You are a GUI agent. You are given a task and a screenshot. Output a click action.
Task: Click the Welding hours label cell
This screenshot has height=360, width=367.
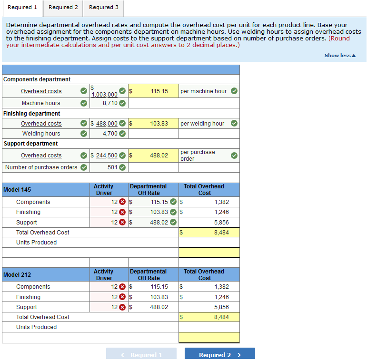(x=46, y=134)
